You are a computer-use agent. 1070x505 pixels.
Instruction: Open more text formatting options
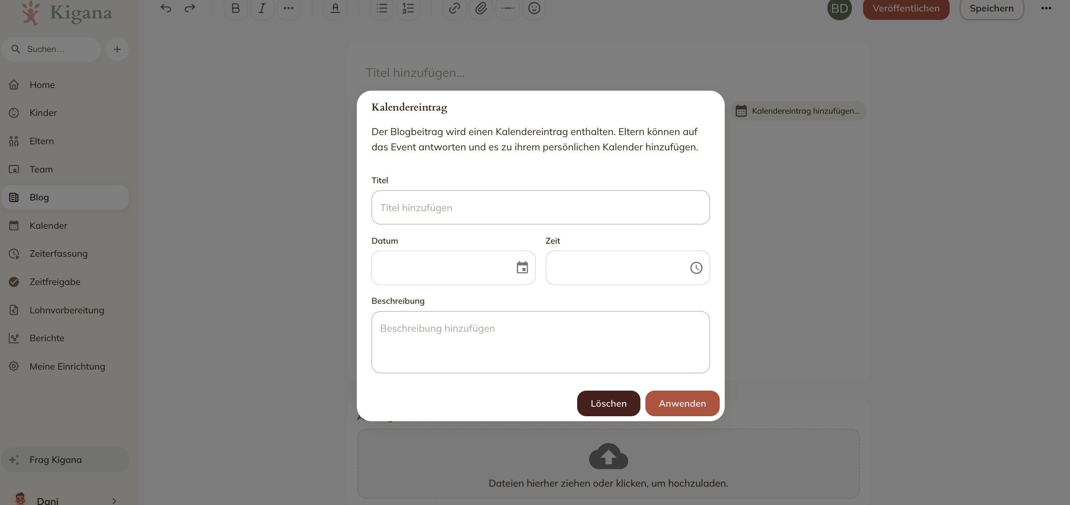(289, 8)
